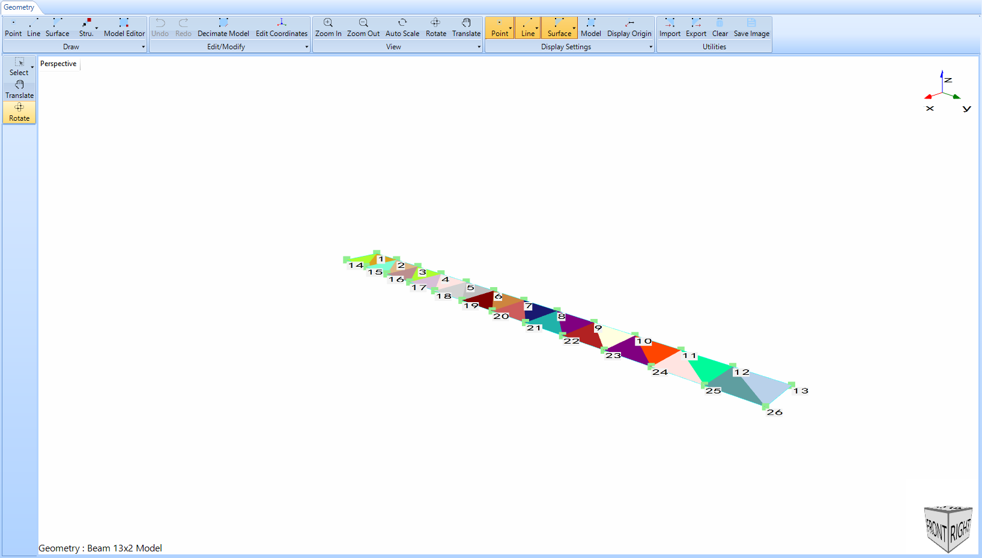Click the FRONT/RIGHT view orientation cube
982x558 pixels.
[x=948, y=528]
